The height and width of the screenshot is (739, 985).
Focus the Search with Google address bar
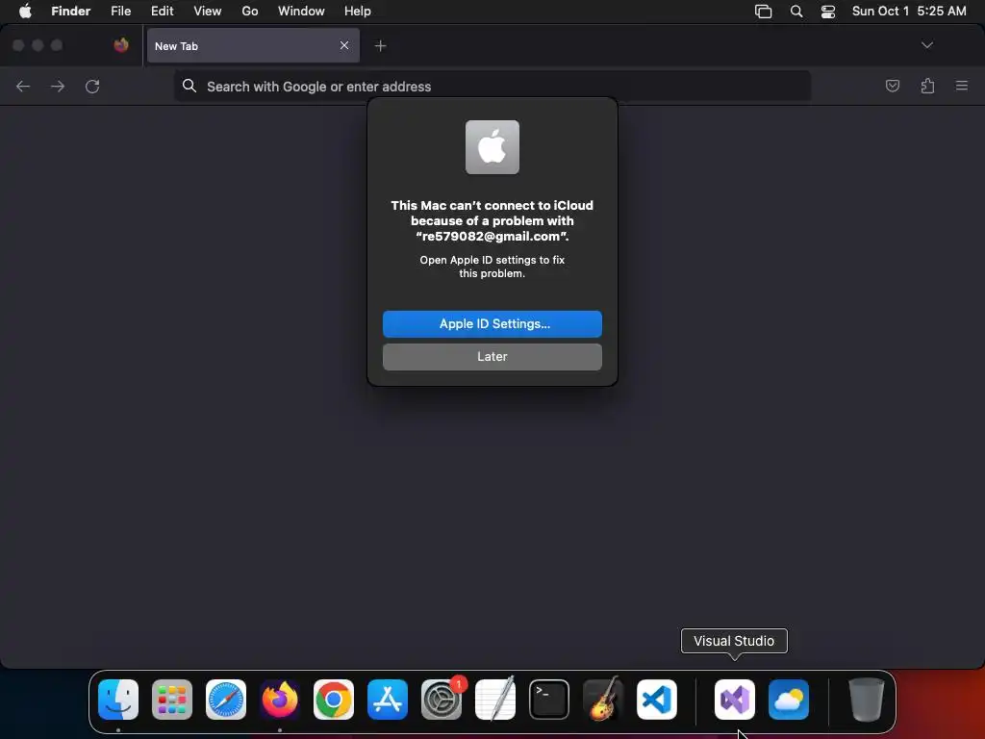tap(492, 86)
